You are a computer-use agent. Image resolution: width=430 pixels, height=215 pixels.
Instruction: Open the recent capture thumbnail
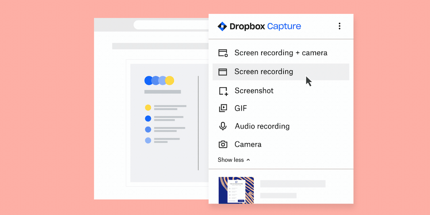[x=236, y=190]
